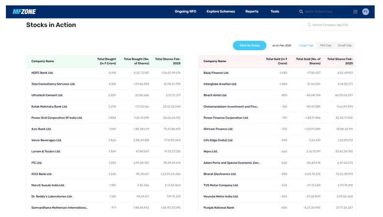Screen dimensions: 383x217
Task: Click Company Name header in bought table
Action: pyautogui.click(x=43, y=61)
